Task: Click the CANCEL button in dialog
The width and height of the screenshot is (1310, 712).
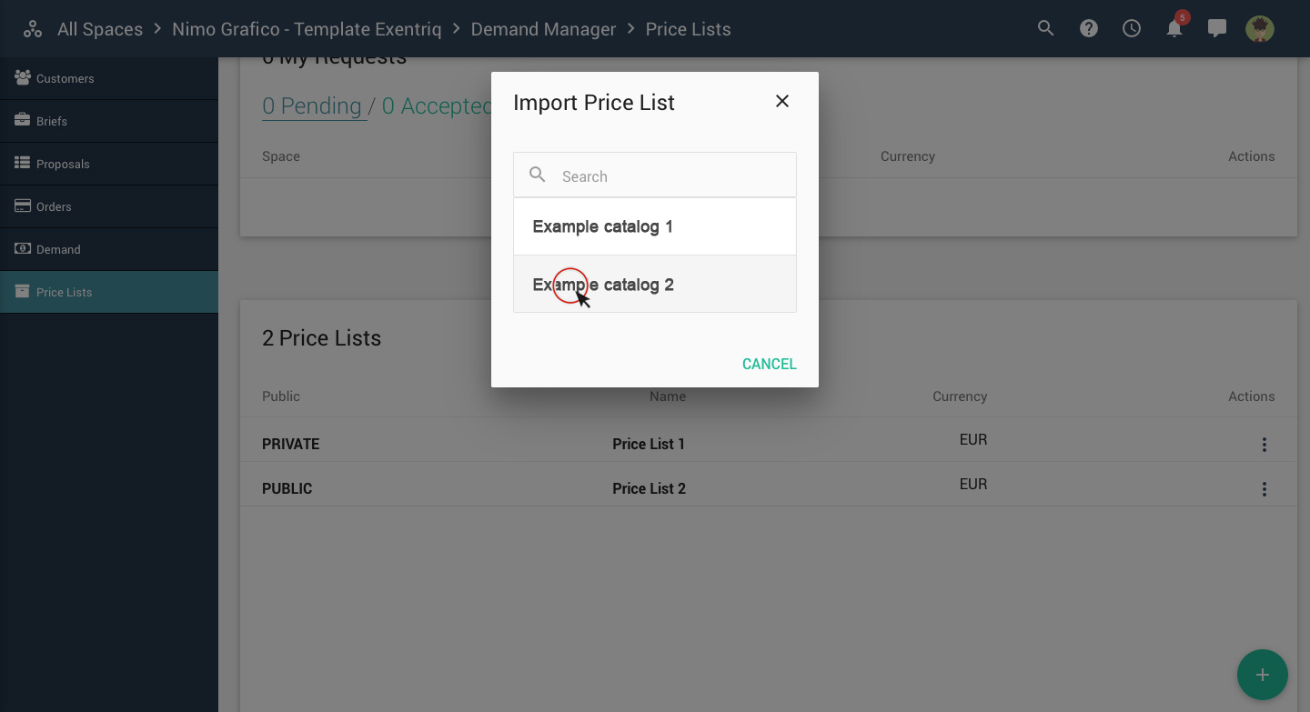Action: click(x=770, y=364)
